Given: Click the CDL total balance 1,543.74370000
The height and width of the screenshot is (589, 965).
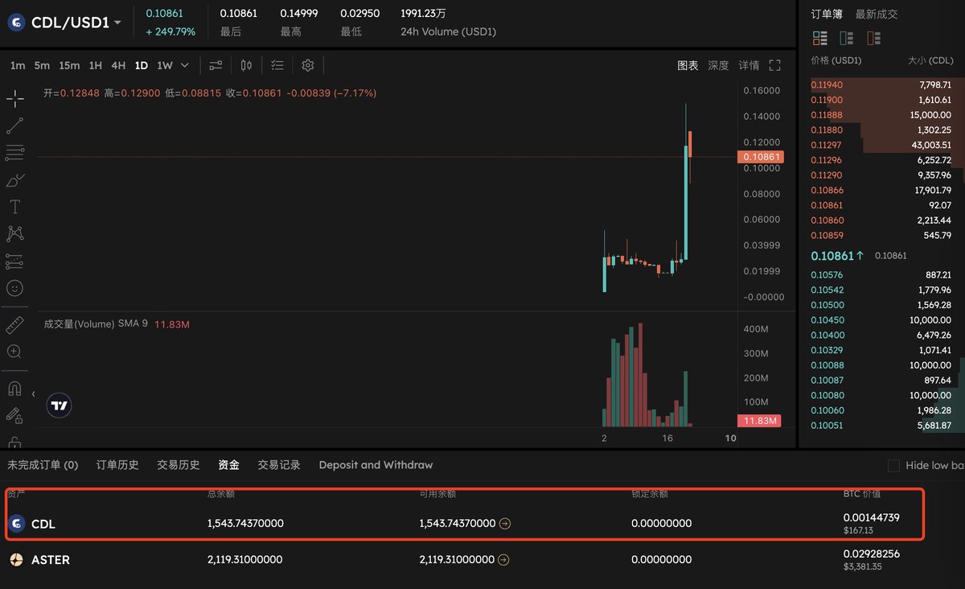Looking at the screenshot, I should coord(245,524).
